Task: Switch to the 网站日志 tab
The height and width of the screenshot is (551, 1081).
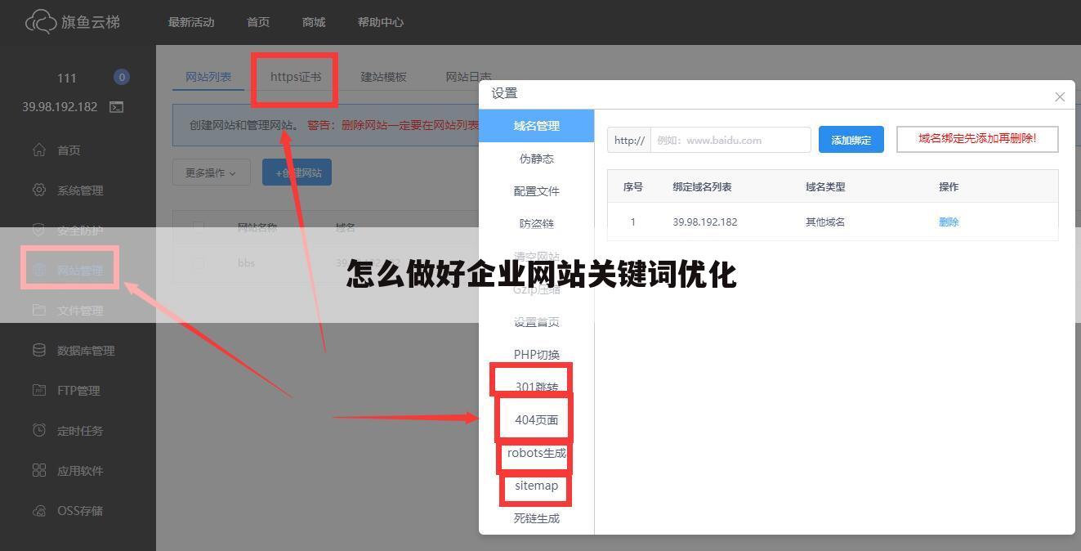Action: click(469, 77)
